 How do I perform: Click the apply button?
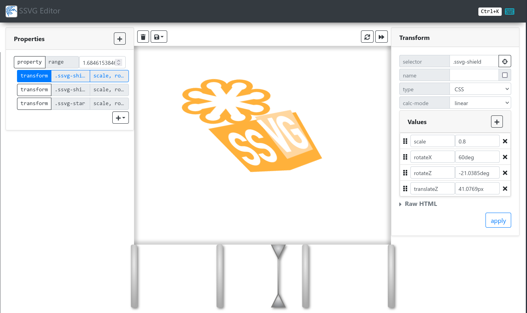[x=498, y=221]
